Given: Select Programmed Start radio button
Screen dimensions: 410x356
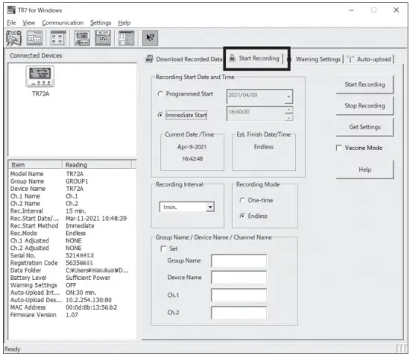Looking at the screenshot, I should tap(160, 94).
